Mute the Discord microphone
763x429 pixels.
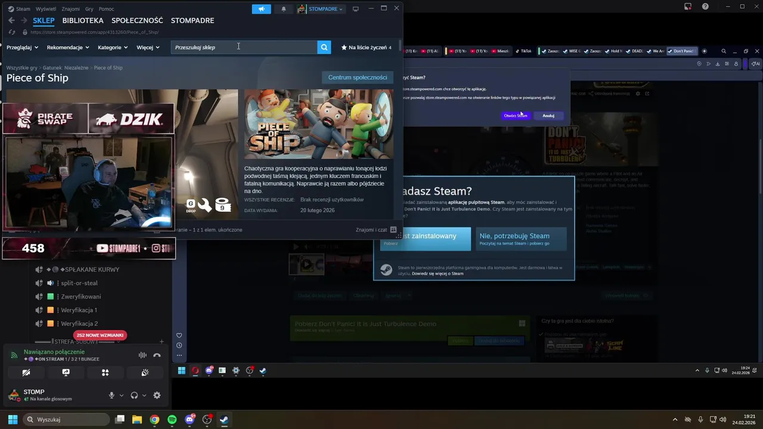111,395
